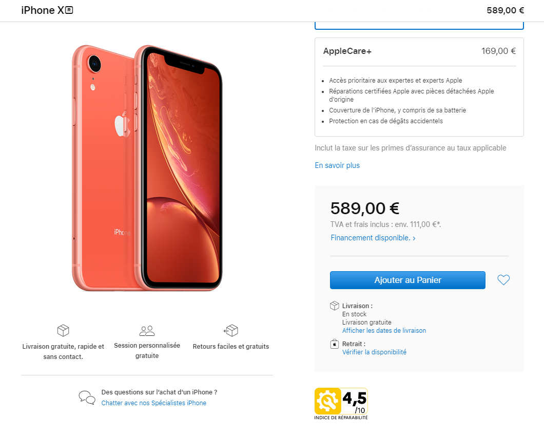
Task: Select the AppleCare+ option card
Action: [419, 87]
